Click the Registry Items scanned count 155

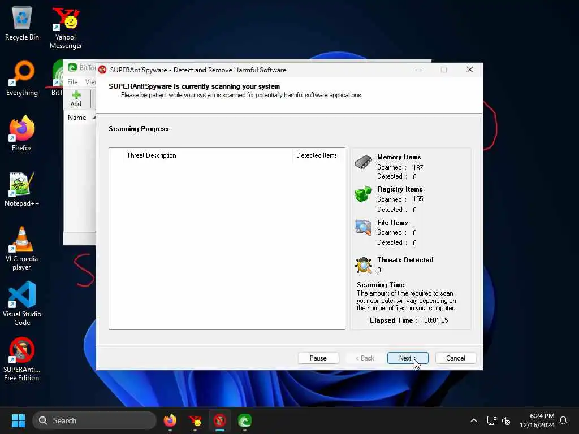click(418, 199)
